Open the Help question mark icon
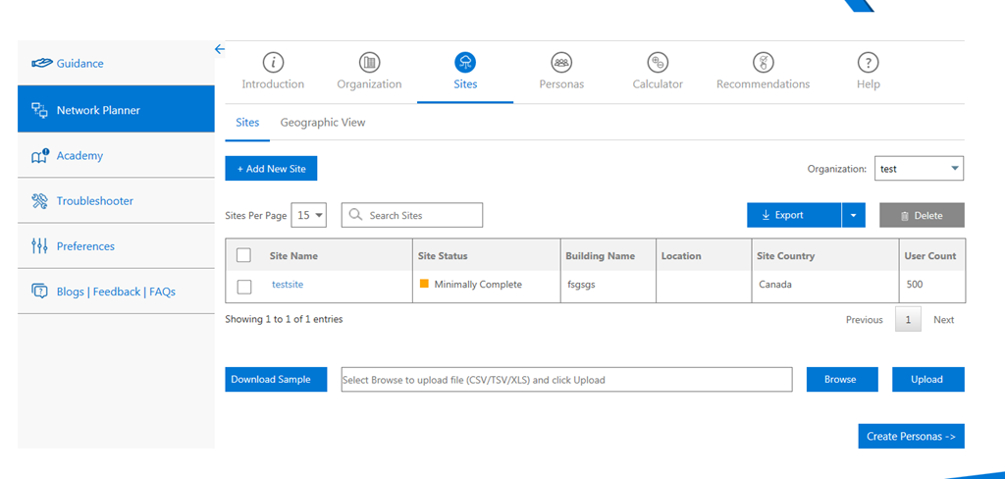 (868, 63)
